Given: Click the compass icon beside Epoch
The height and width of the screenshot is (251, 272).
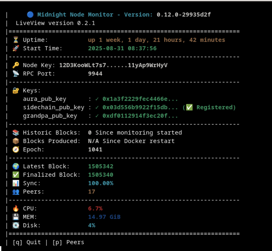Looking at the screenshot, I should (x=16, y=149).
